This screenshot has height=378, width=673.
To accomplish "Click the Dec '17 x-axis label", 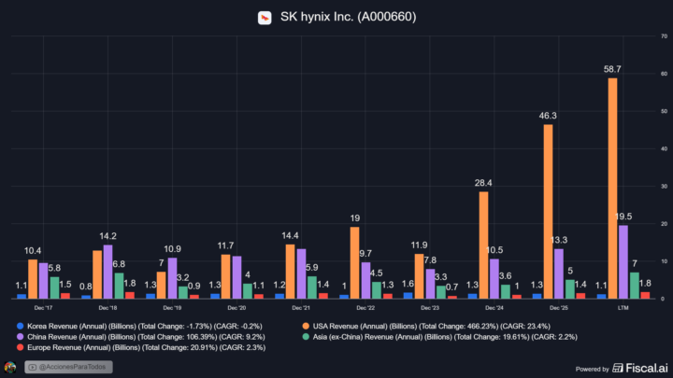I will [43, 308].
